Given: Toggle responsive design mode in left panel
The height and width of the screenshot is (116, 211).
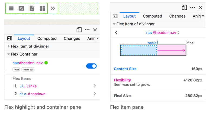Looking at the screenshot, I should (79, 30).
